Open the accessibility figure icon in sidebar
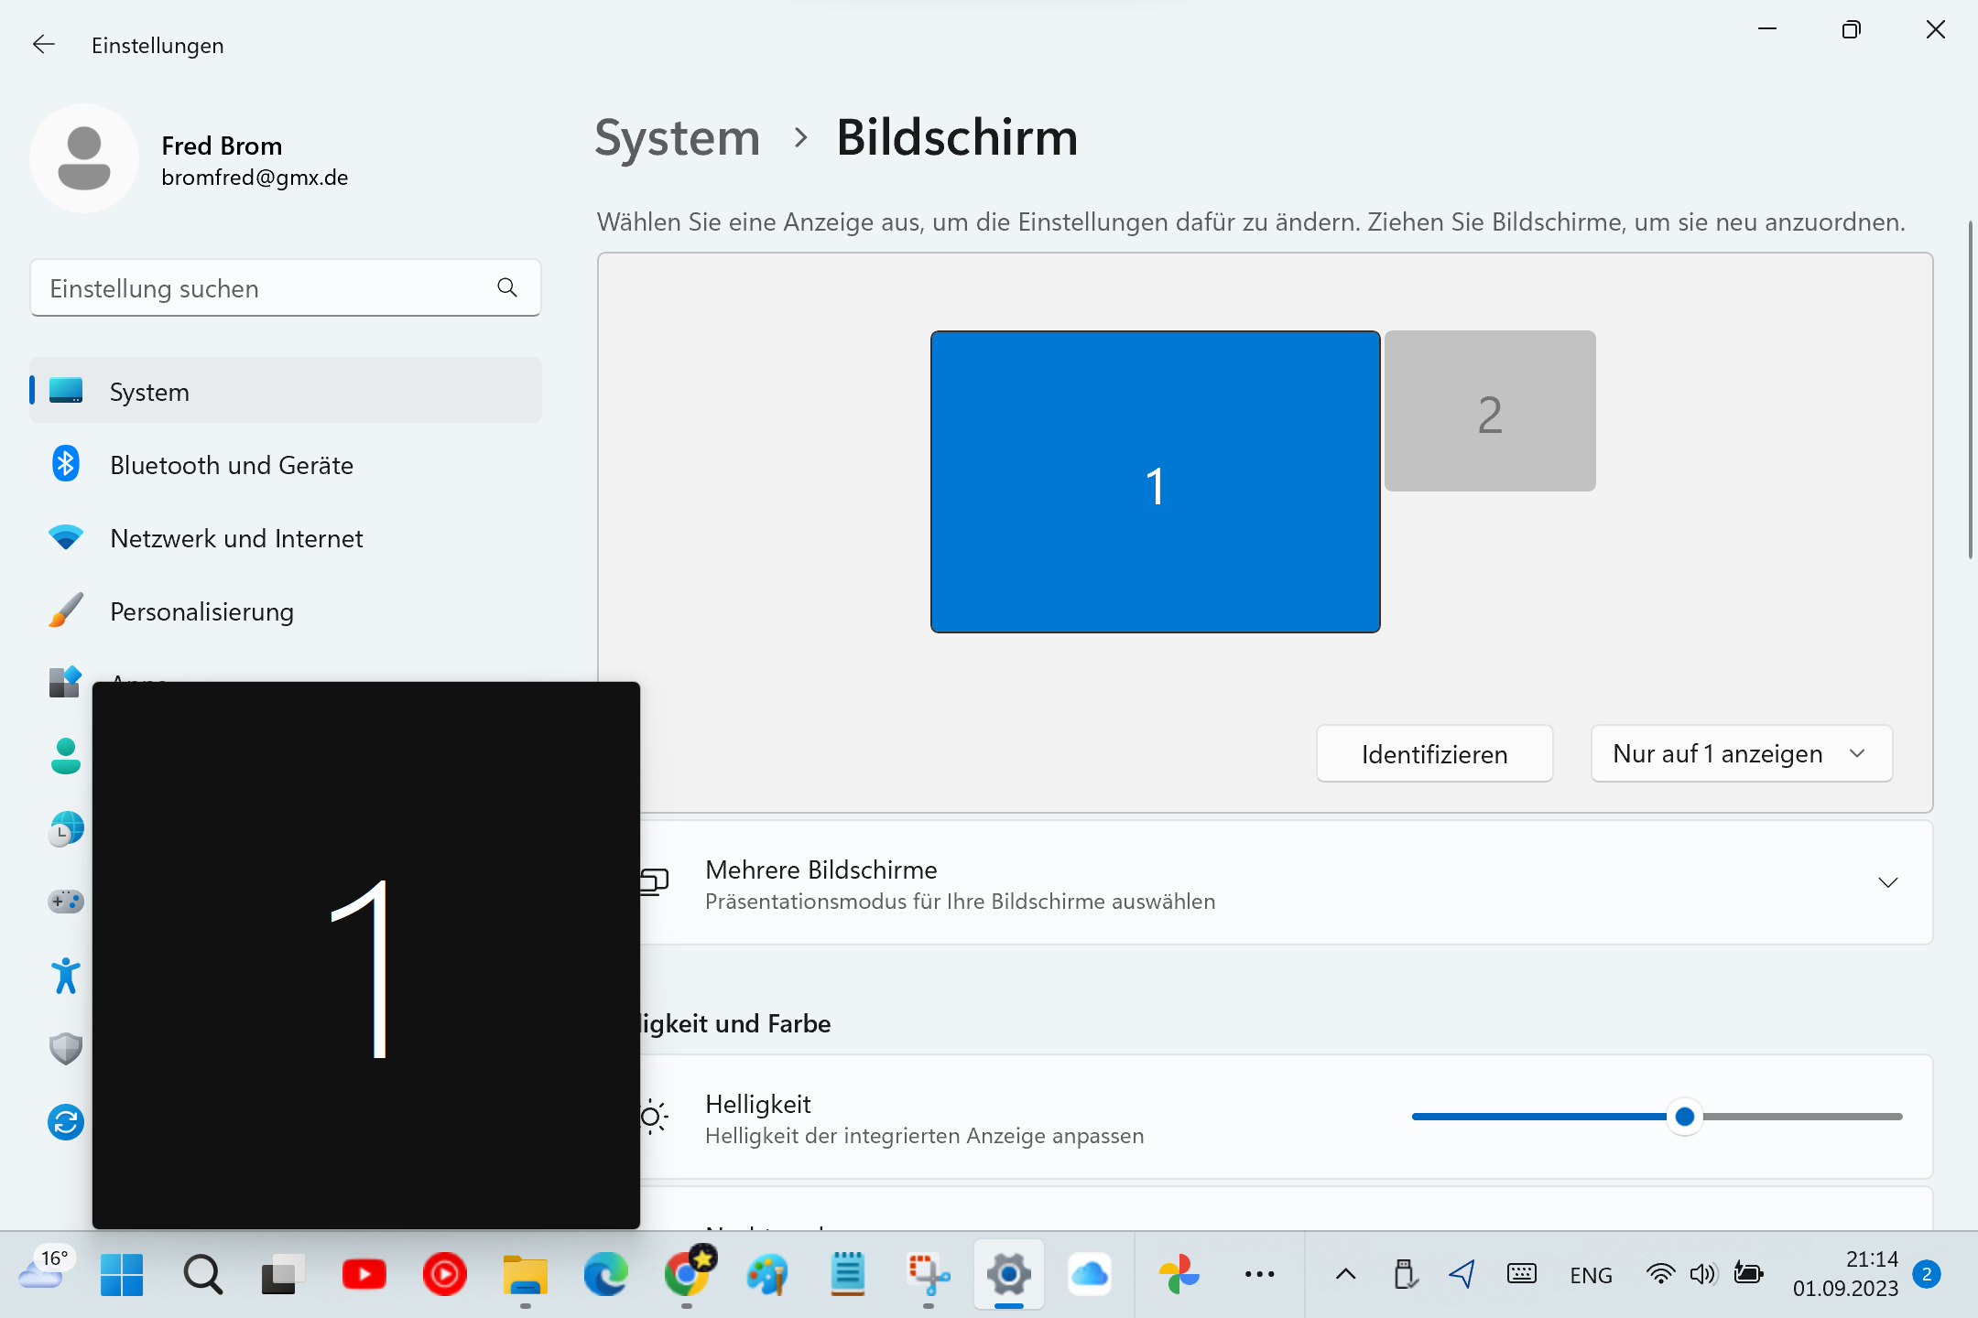The height and width of the screenshot is (1318, 1978). click(x=65, y=976)
